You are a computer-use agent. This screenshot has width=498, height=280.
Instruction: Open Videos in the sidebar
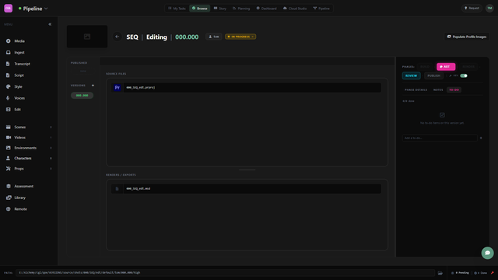coord(19,138)
